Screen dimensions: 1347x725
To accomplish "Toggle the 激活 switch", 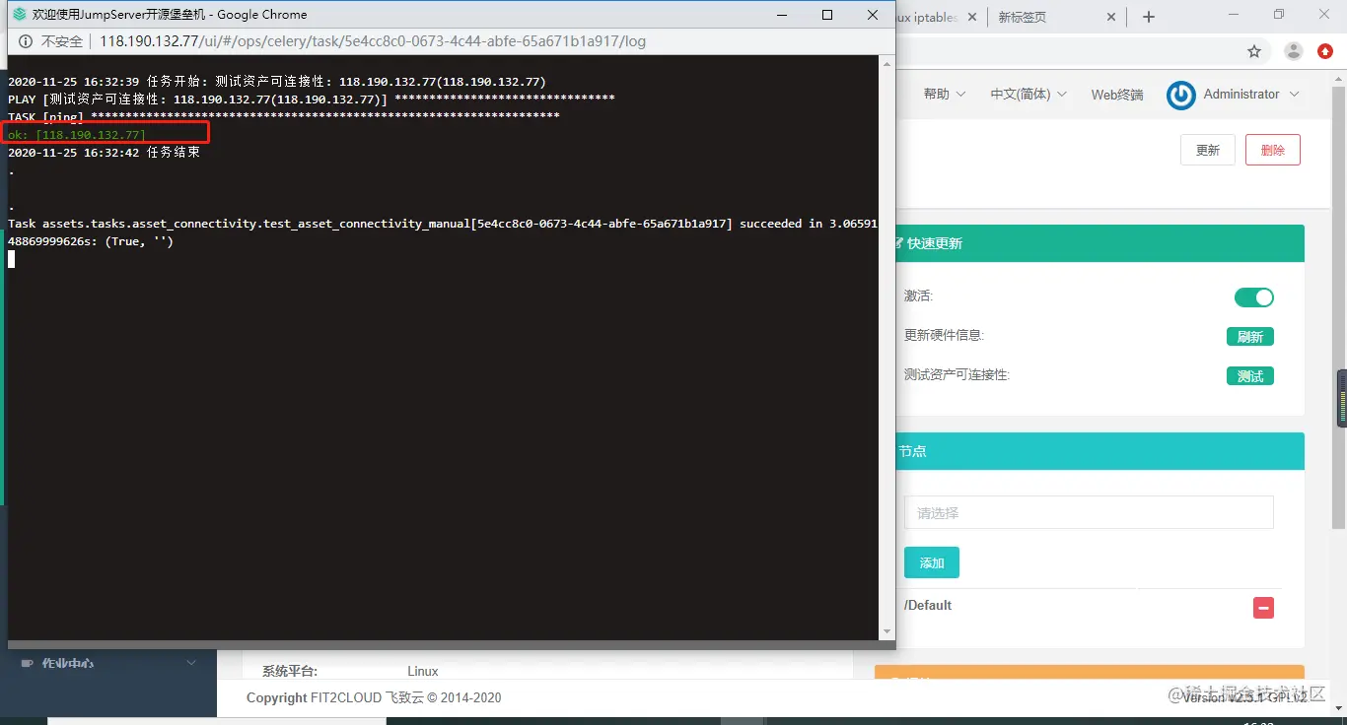I will [1254, 297].
